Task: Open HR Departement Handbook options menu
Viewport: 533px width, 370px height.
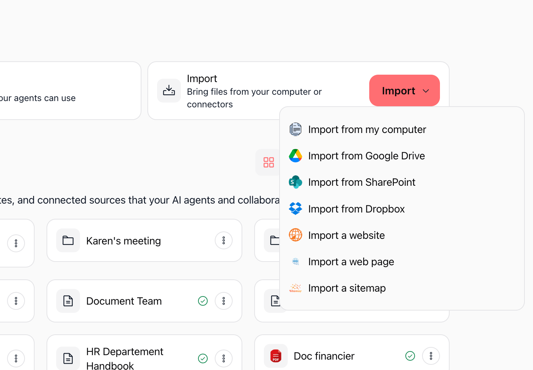Action: [224, 358]
